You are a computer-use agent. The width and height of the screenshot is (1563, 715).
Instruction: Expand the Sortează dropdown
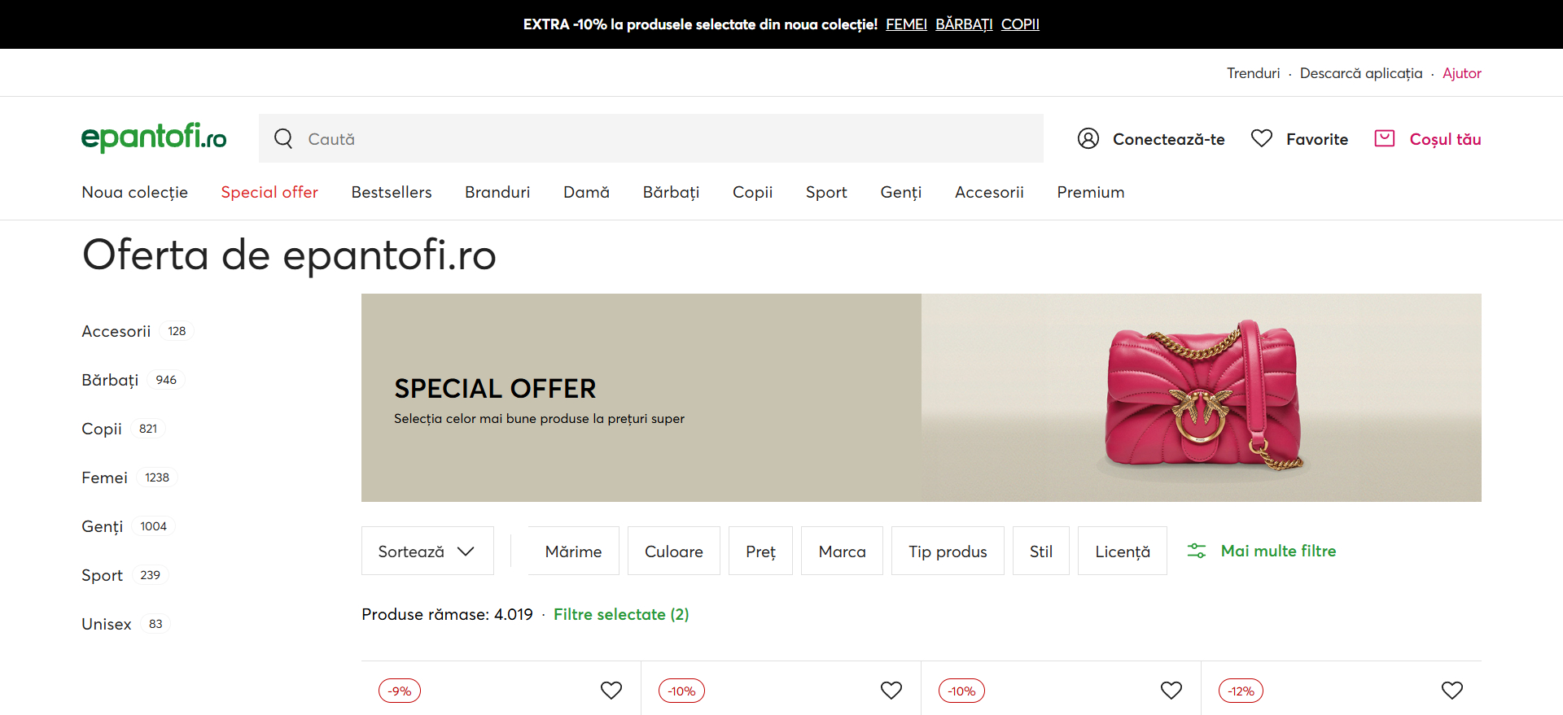coord(427,551)
